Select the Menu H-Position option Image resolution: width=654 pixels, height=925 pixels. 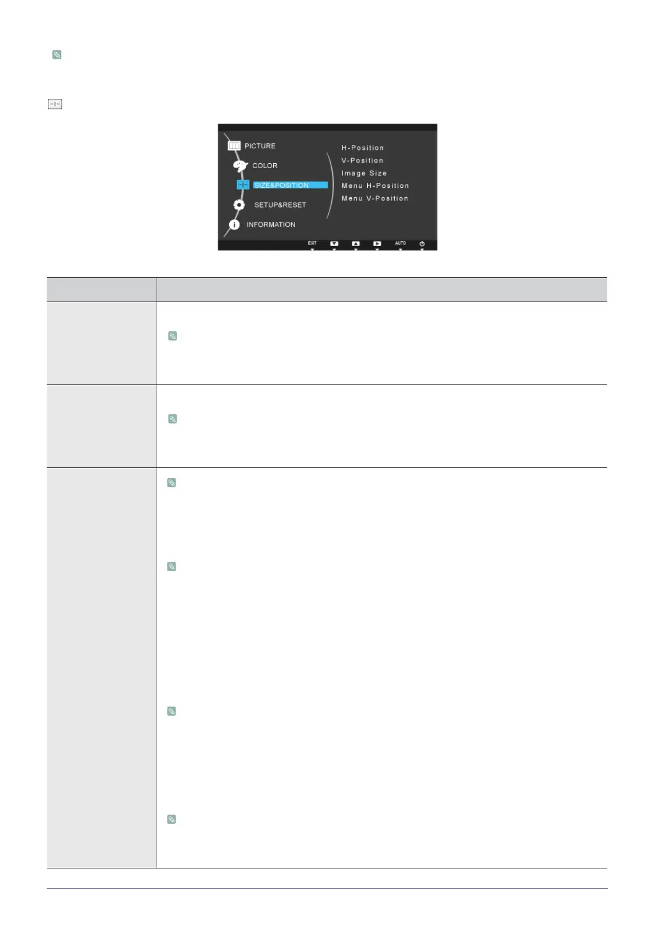click(x=375, y=186)
